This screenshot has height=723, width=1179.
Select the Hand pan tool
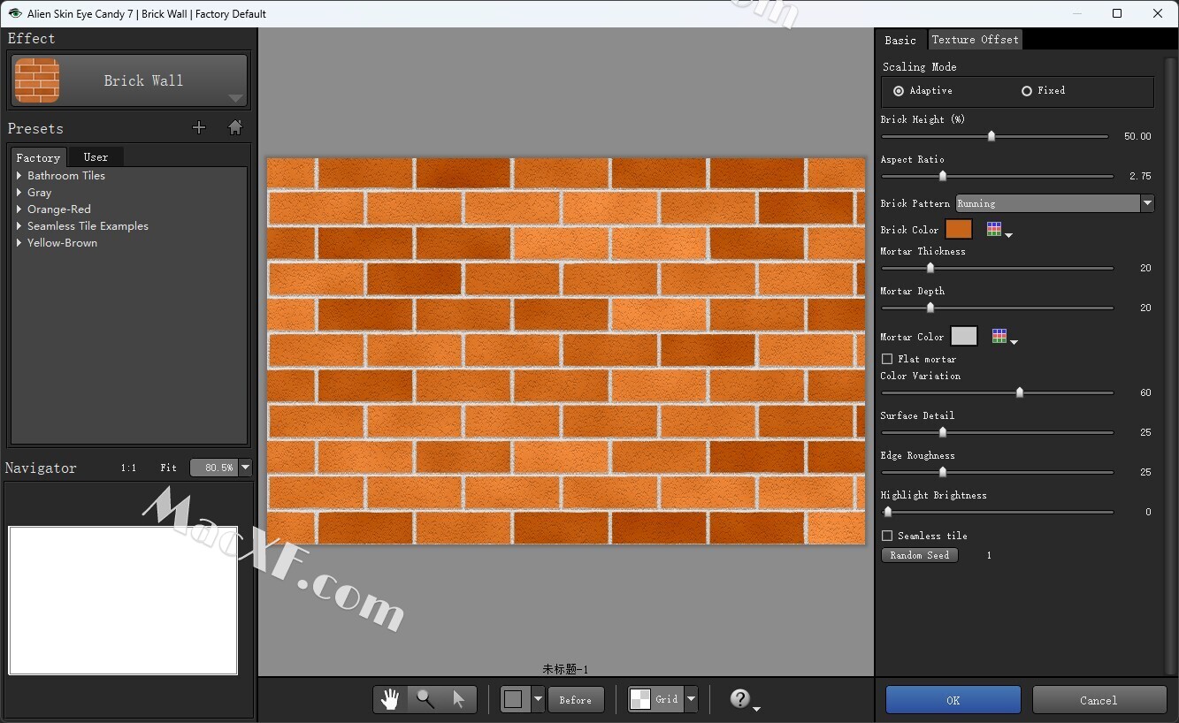[x=390, y=699]
